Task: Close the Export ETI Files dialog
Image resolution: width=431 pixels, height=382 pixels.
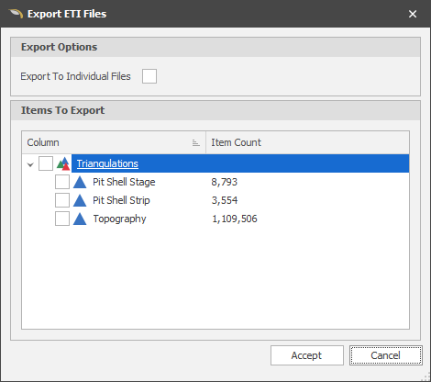Action: click(x=413, y=14)
